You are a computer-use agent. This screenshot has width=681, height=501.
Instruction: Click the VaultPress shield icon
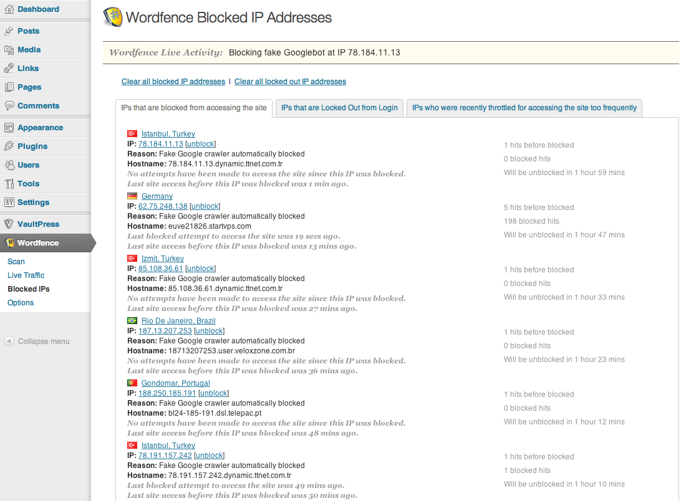click(x=9, y=224)
